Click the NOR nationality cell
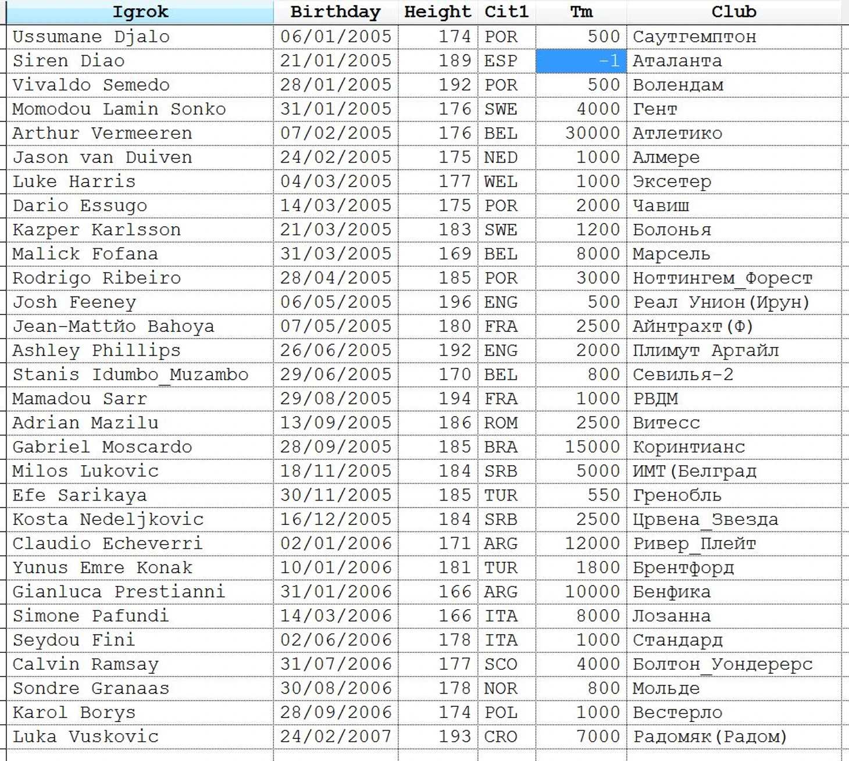This screenshot has height=761, width=849. [x=506, y=688]
